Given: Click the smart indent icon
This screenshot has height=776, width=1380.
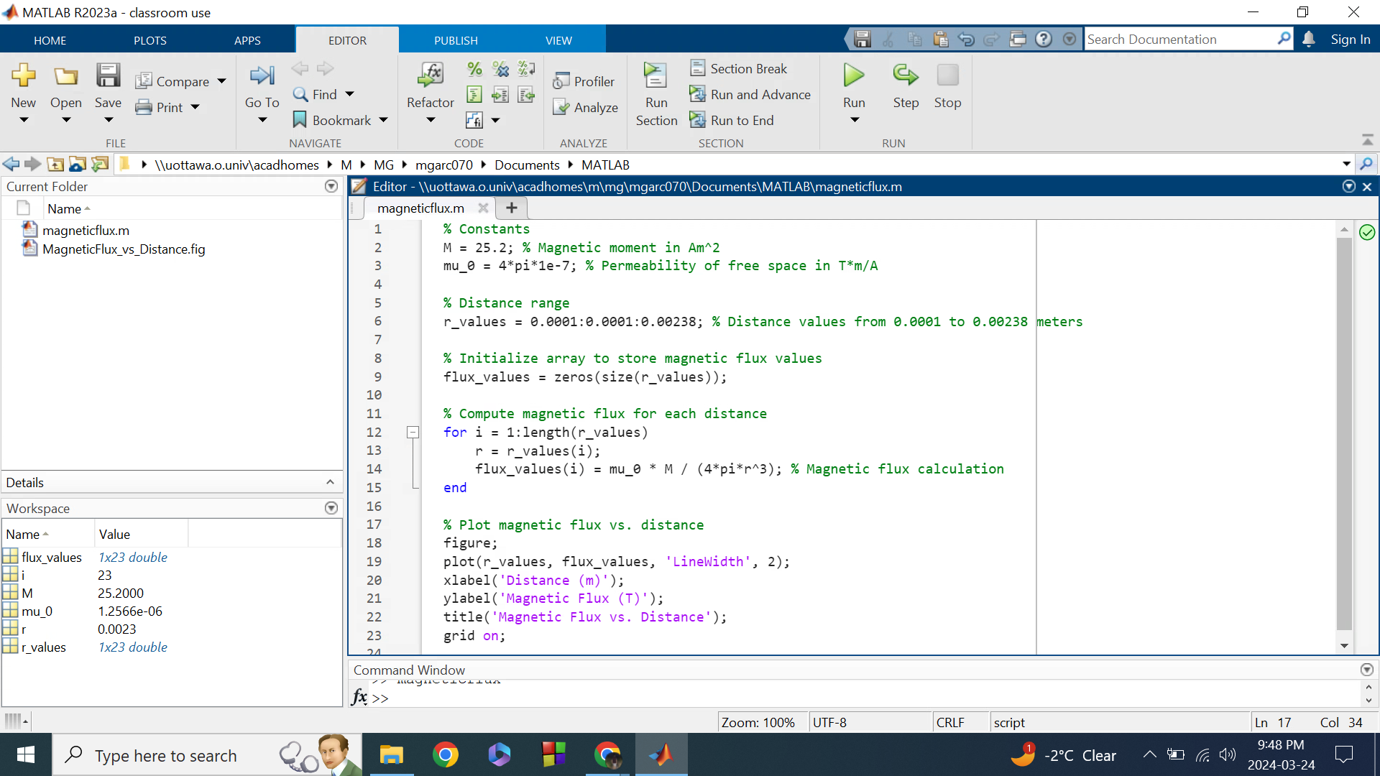Looking at the screenshot, I should [474, 94].
